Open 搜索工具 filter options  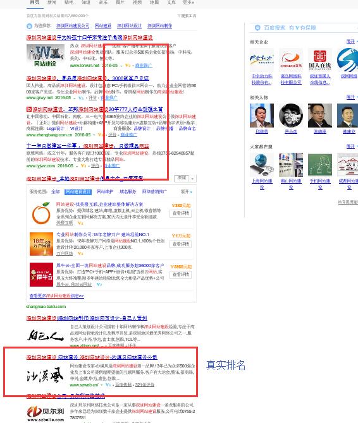coord(187,16)
